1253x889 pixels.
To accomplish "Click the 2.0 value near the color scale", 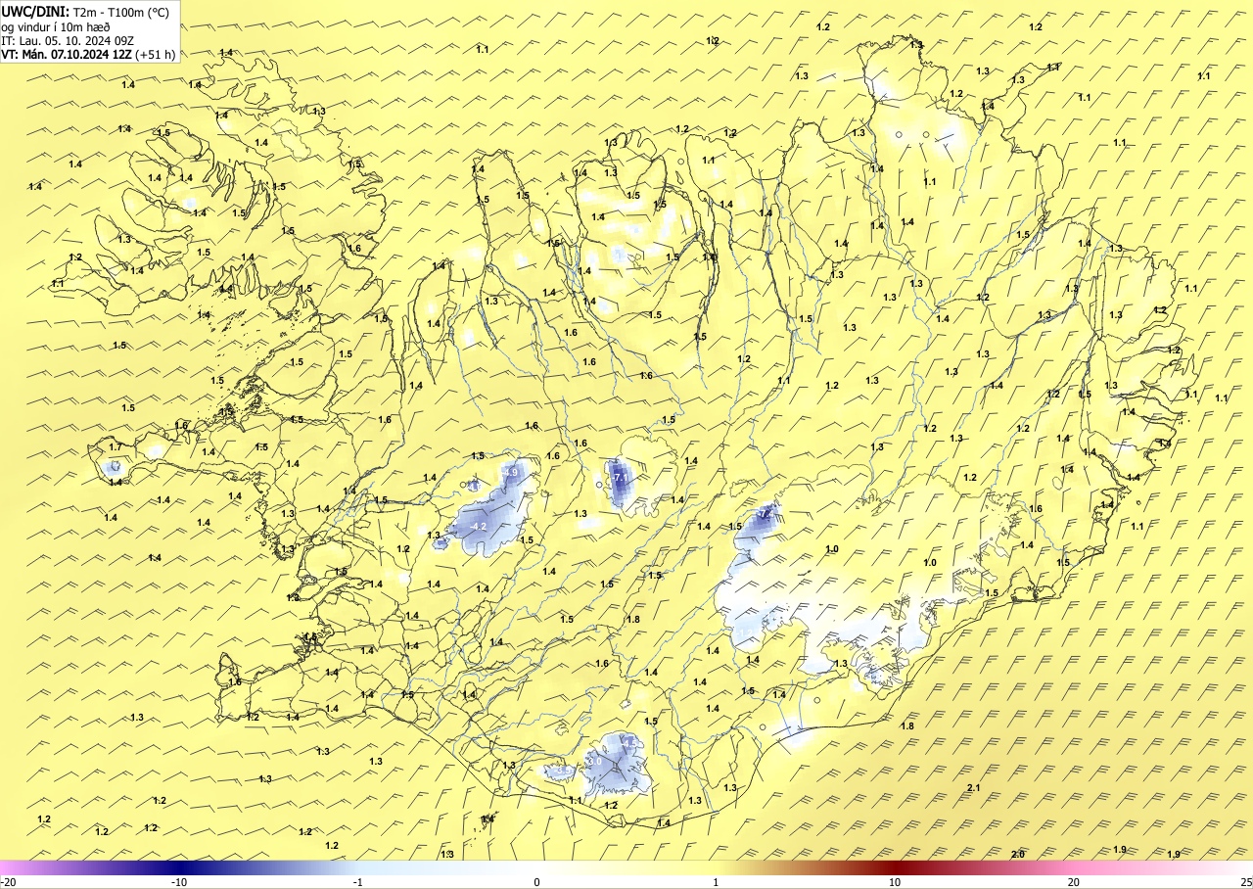I will (x=1017, y=855).
